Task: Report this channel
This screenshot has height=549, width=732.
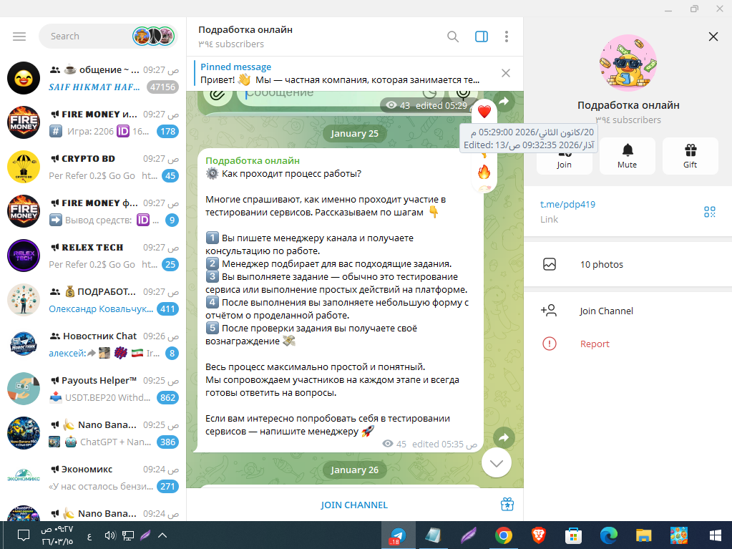Action: click(628, 344)
